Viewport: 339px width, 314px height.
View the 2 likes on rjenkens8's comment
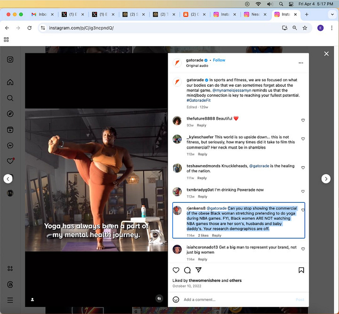[x=203, y=235]
